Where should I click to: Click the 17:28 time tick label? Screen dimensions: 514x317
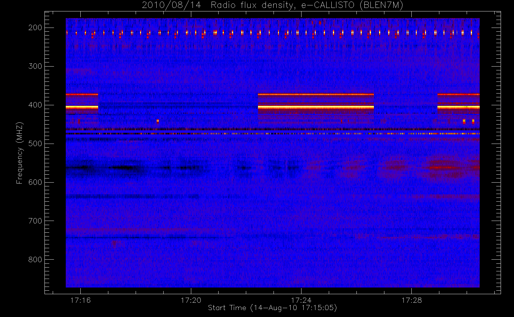[411, 300]
